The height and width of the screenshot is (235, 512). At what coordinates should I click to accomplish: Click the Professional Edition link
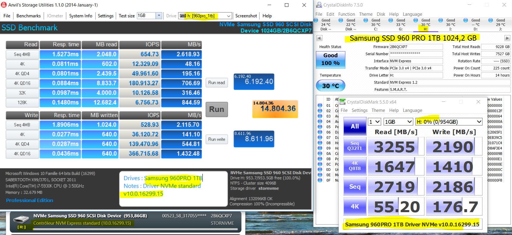click(29, 200)
